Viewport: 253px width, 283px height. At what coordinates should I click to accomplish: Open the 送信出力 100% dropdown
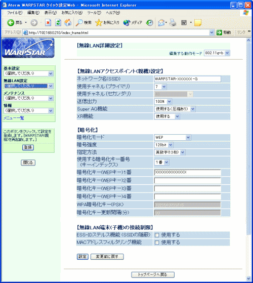click(x=163, y=101)
